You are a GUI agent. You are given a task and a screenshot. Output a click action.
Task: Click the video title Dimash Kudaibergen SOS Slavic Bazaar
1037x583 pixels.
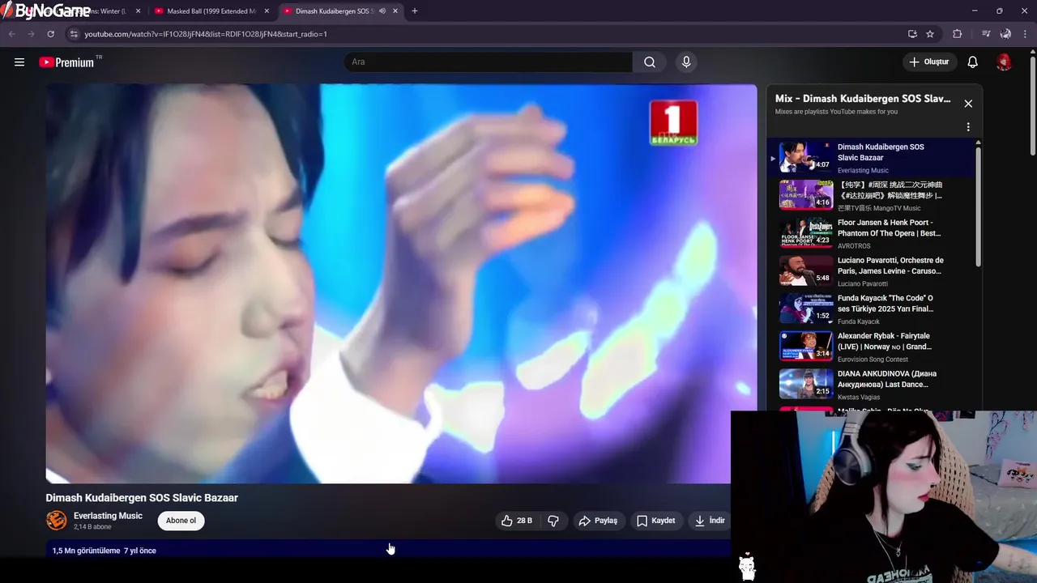(x=142, y=498)
